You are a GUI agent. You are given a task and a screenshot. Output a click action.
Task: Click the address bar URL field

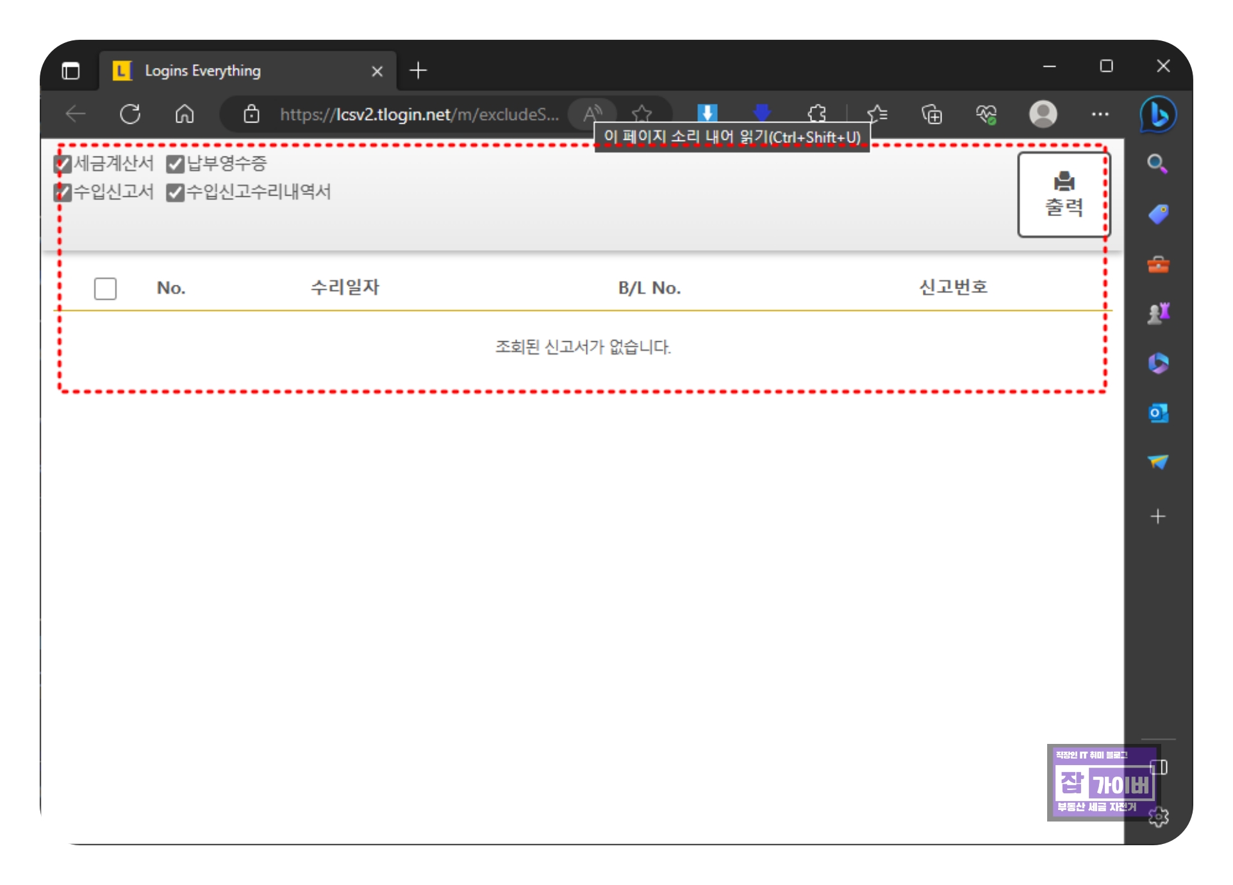point(417,114)
